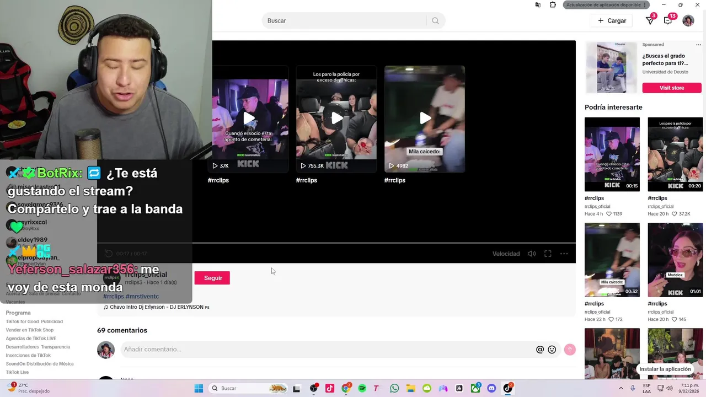706x397 pixels.
Task: Open the Desarrolladores footer link
Action: point(22,347)
